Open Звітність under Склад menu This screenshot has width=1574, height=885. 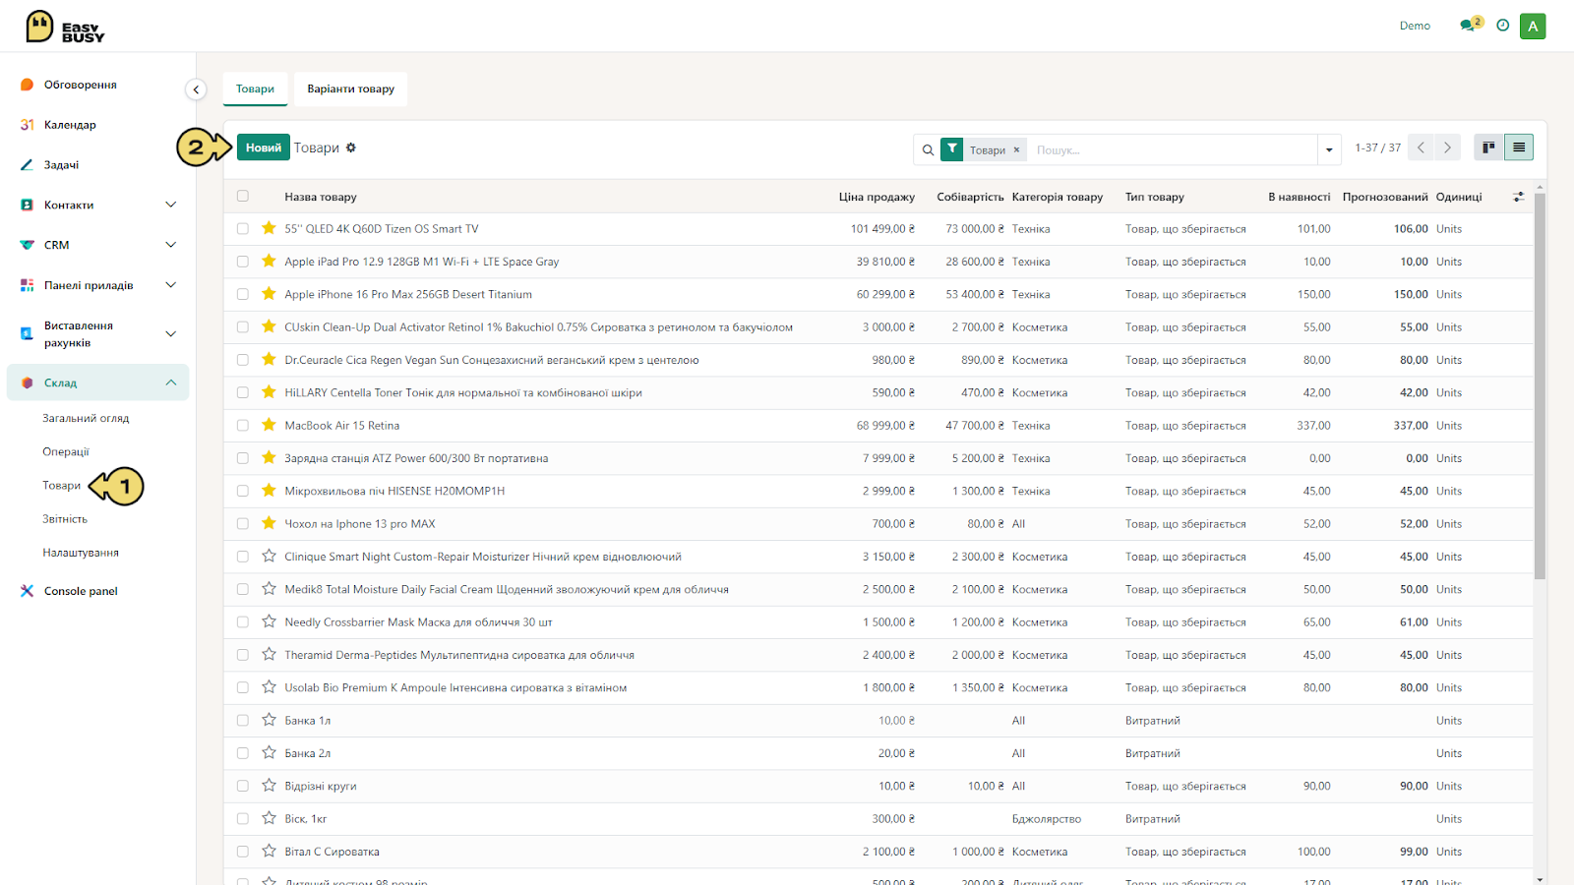pos(65,519)
